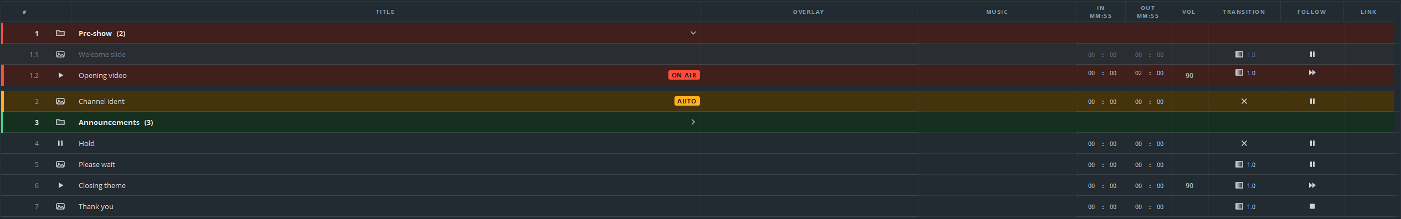Toggle follow fast-forward on Opening video

(x=1312, y=72)
